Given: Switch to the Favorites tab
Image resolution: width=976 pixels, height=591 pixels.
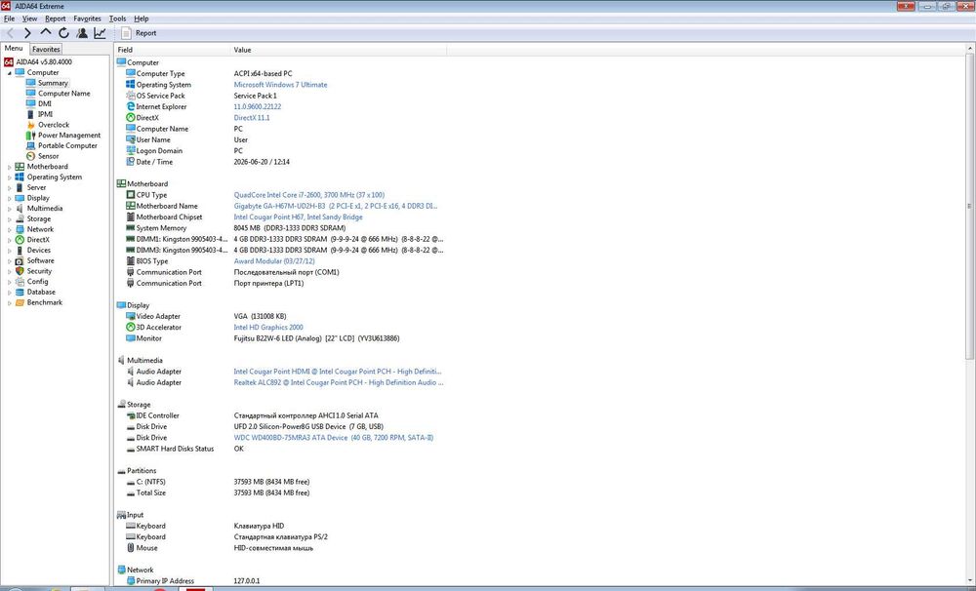Looking at the screenshot, I should 46,49.
